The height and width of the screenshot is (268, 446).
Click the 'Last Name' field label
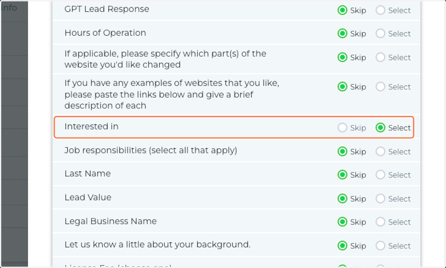(x=87, y=174)
